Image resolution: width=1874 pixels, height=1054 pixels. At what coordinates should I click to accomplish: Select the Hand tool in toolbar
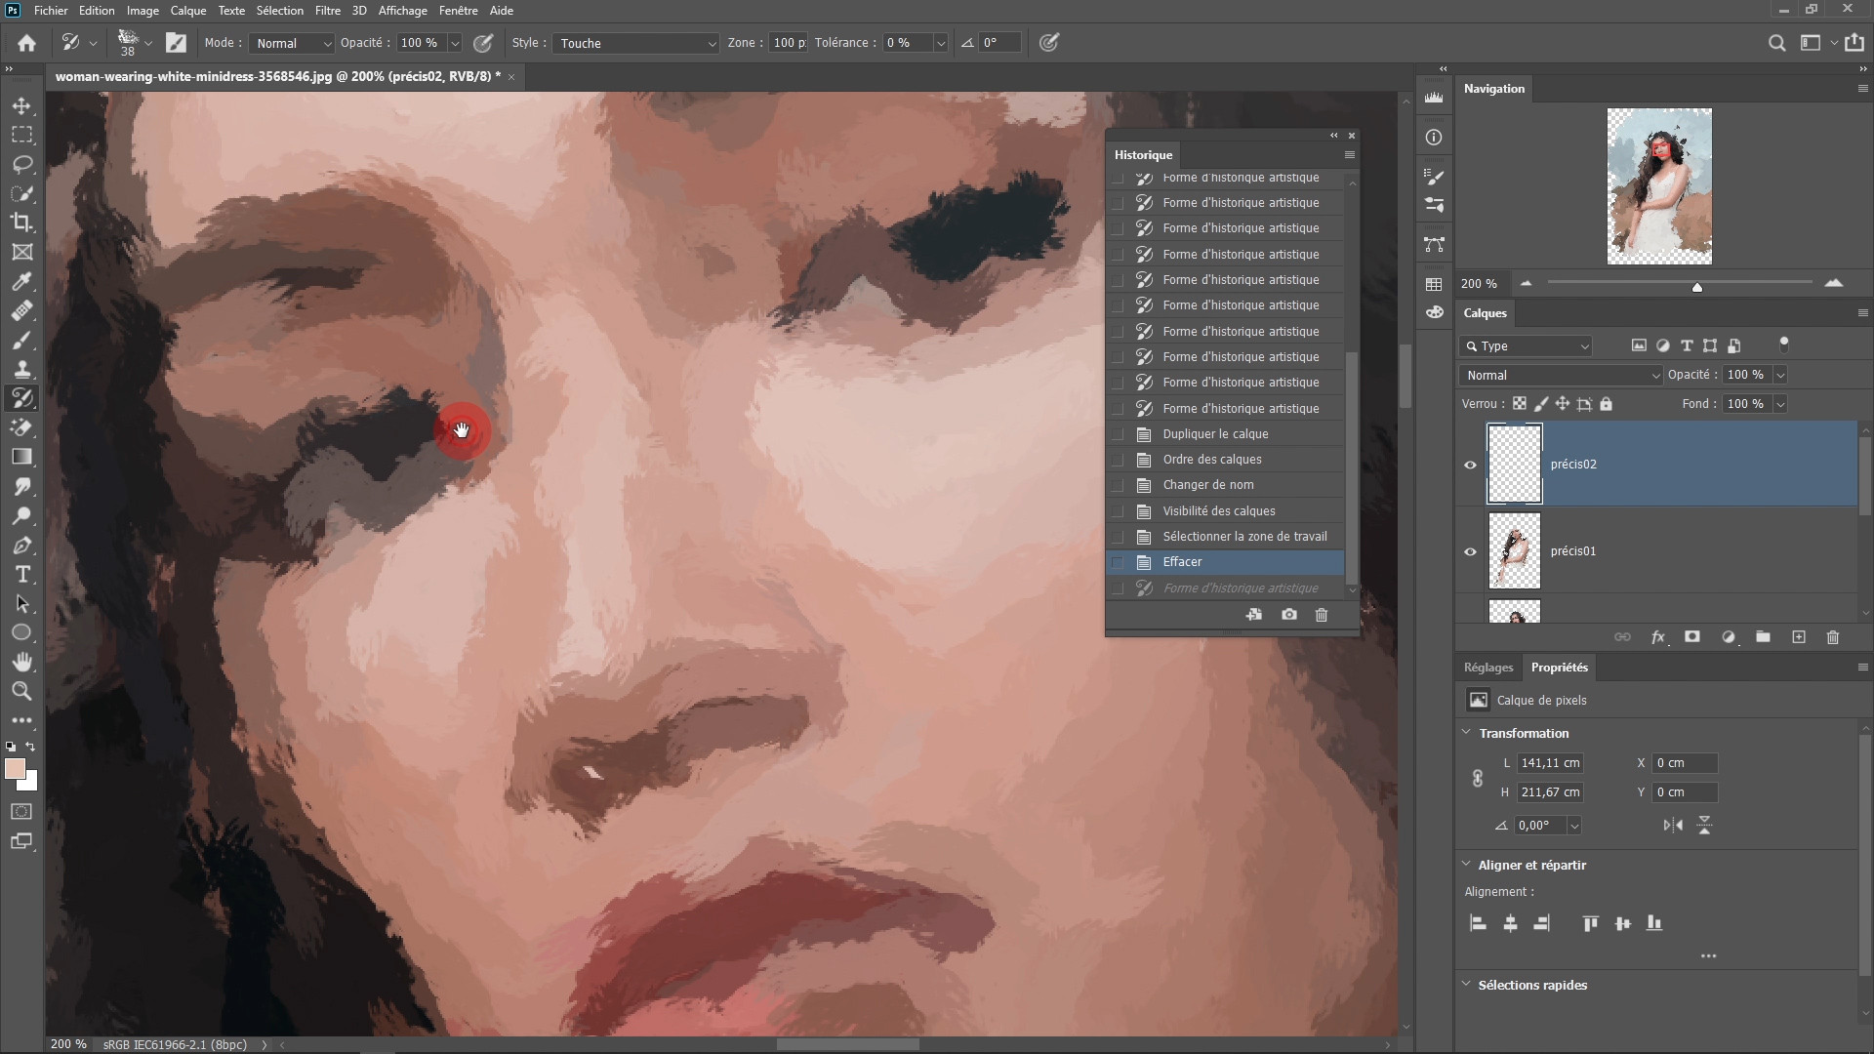click(x=21, y=662)
